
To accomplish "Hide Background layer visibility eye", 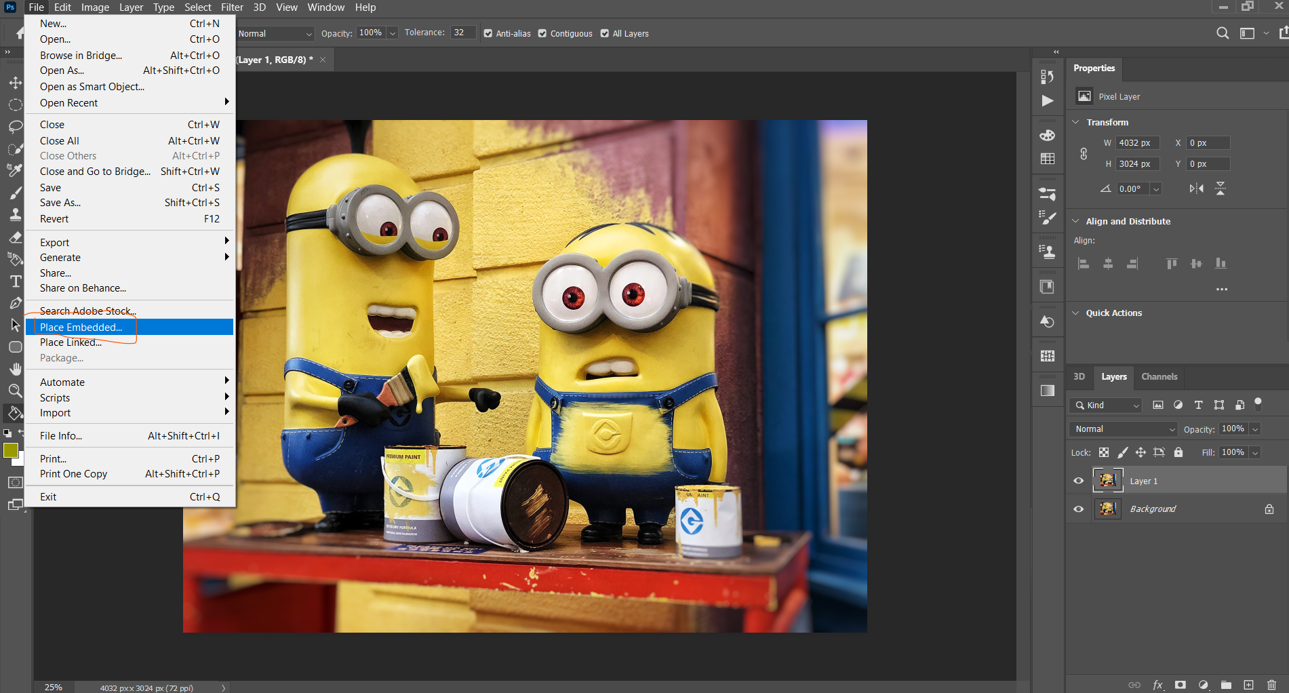I will pos(1078,509).
